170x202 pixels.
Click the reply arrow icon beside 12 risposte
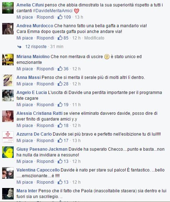(x=19, y=47)
